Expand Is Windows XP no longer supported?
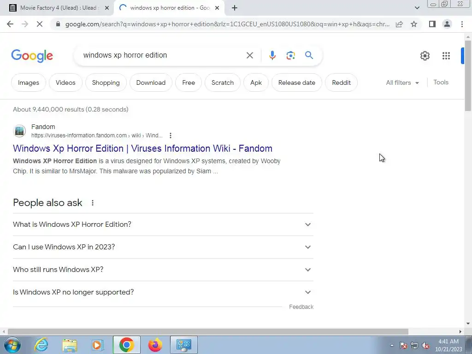The width and height of the screenshot is (472, 354). tap(163, 292)
